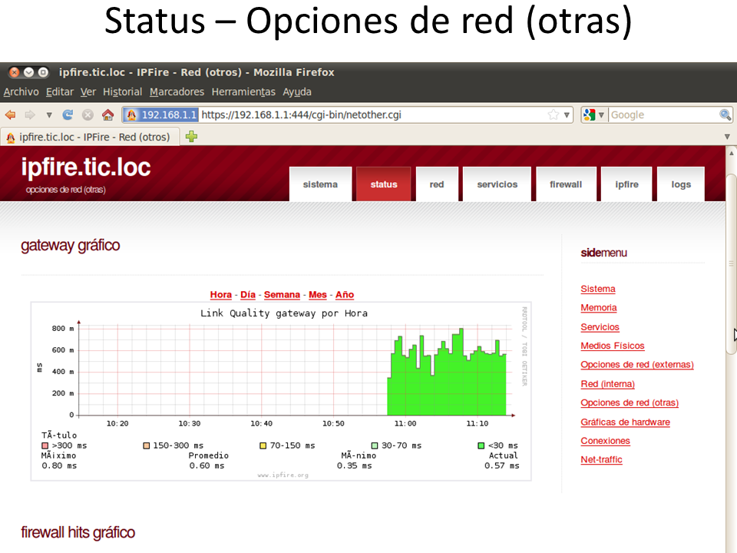Open Gráficas de hardware in the sidemenu
The width and height of the screenshot is (737, 553).
[x=625, y=422]
